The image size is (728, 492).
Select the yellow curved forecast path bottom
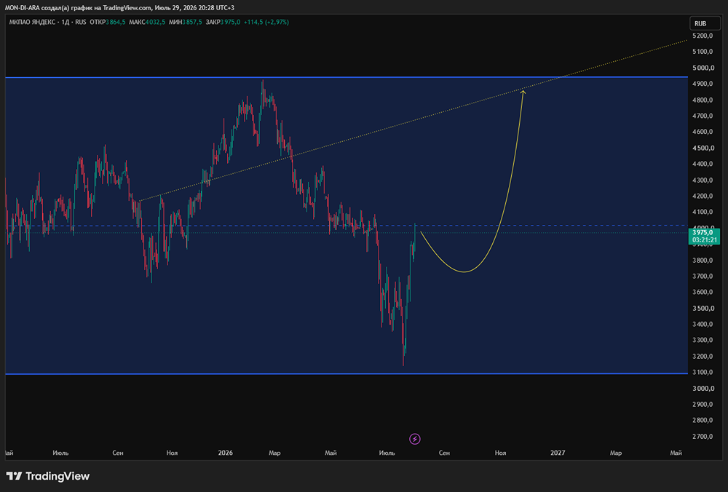pos(464,271)
